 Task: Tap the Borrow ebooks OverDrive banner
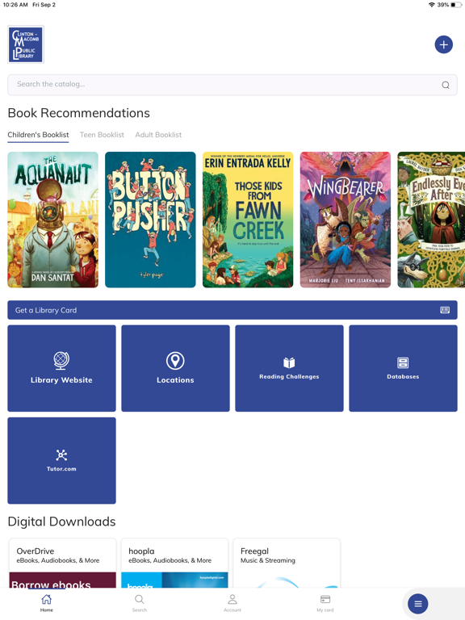pos(63,580)
